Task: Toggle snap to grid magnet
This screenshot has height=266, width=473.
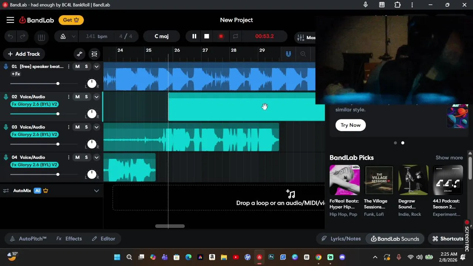Action: click(288, 54)
